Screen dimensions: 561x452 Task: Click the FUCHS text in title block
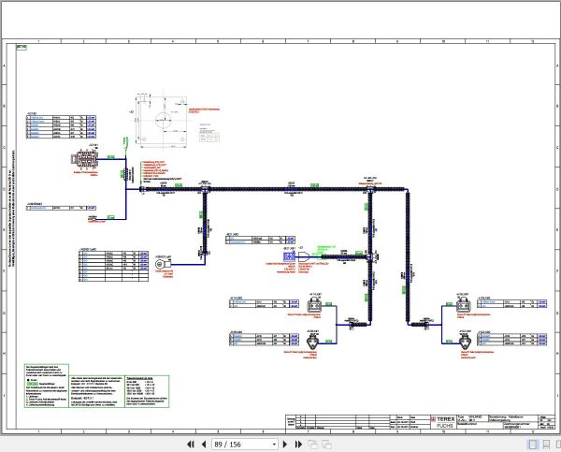[445, 426]
